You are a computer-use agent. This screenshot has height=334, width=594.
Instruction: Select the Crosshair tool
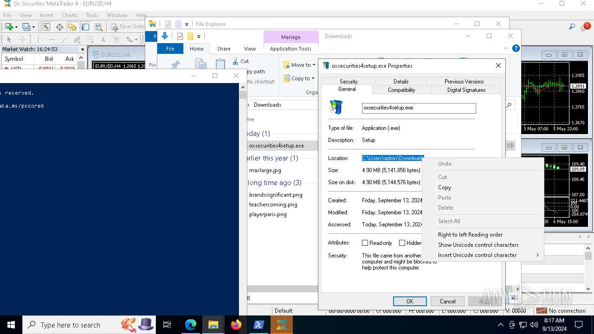point(22,39)
